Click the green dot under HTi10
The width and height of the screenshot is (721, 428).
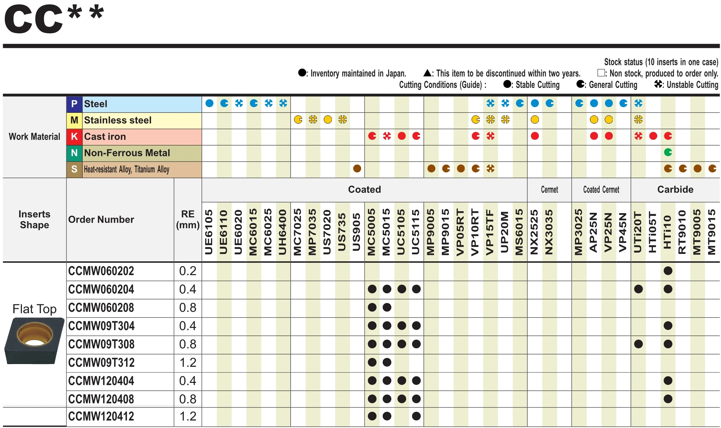tap(668, 152)
